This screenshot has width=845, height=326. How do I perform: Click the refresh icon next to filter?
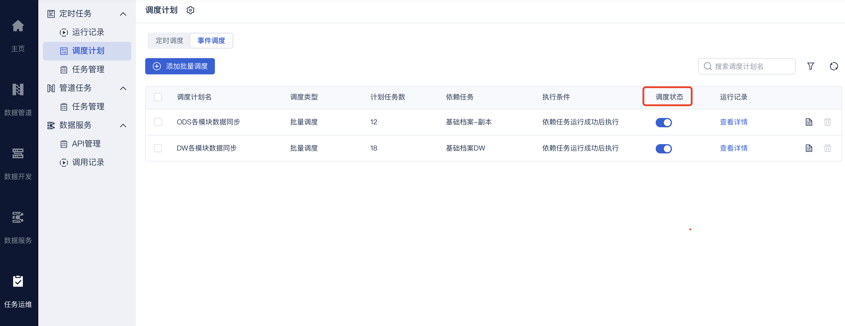click(833, 66)
